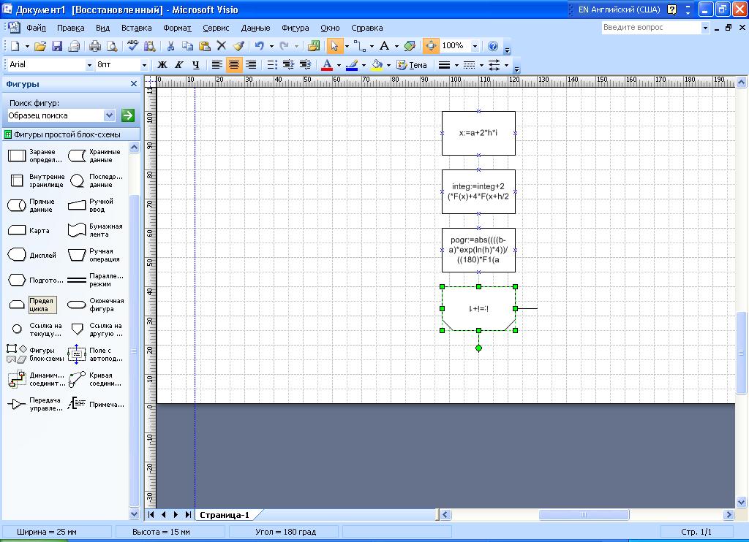The height and width of the screenshot is (542, 749).
Task: Click the green search arrow for shapes
Action: pyautogui.click(x=128, y=115)
